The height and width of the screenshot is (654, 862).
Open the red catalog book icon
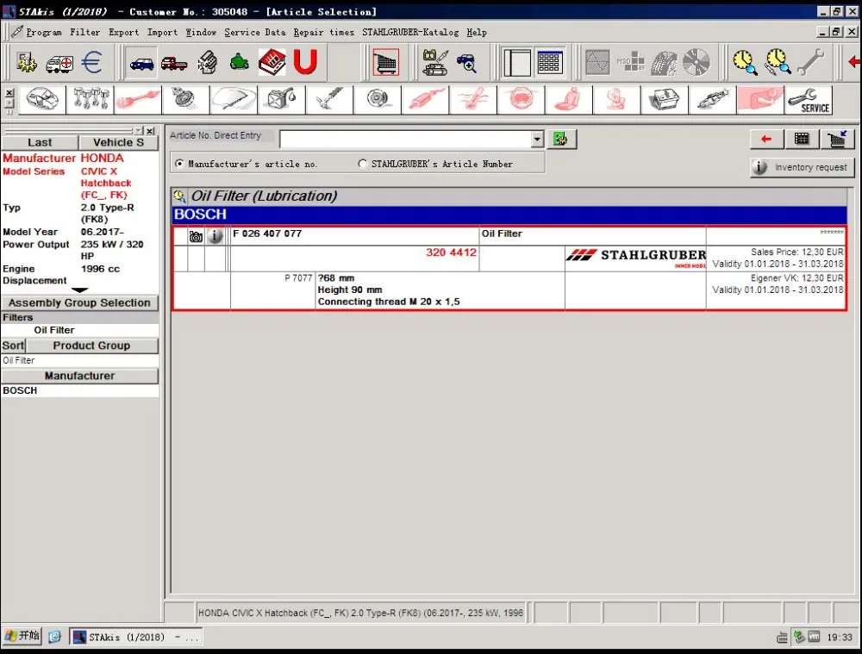click(x=272, y=62)
